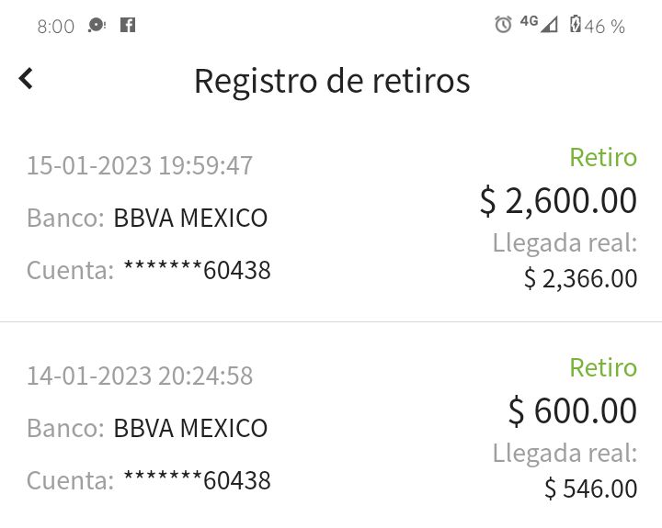Image resolution: width=662 pixels, height=528 pixels.
Task: Select the $ 600.00 withdrawal amount
Action: click(x=573, y=410)
